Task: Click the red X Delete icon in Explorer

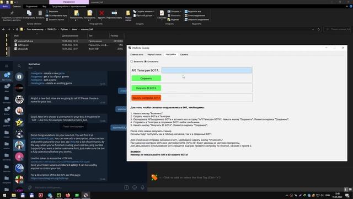Action: (x=101, y=13)
